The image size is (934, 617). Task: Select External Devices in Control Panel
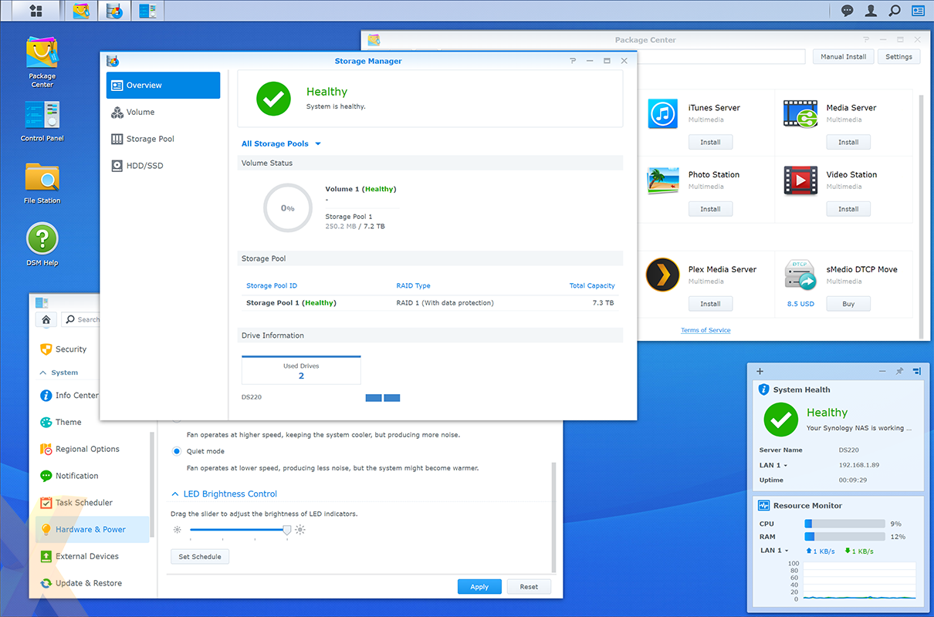coord(93,556)
